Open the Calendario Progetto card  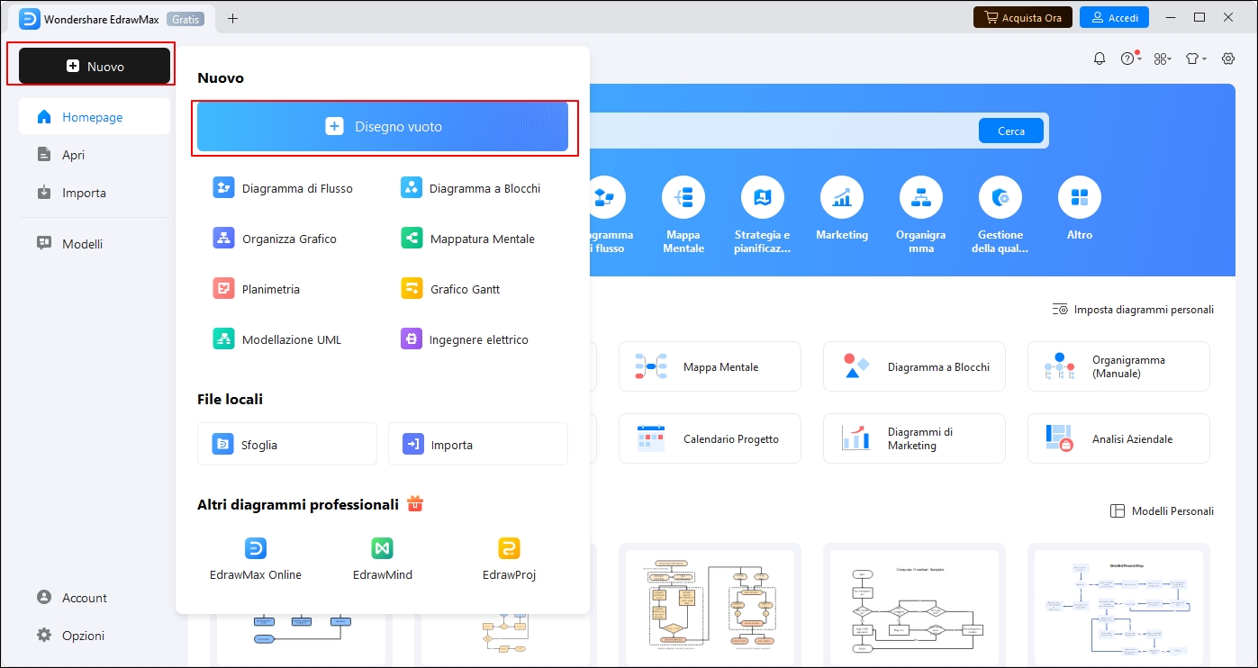(x=710, y=438)
